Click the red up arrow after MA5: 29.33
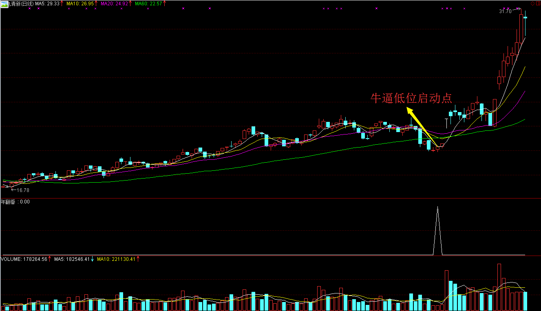541x311 pixels. pos(62,3)
